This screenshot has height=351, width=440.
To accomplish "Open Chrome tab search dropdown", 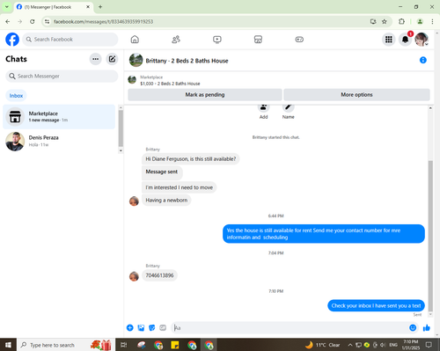I will coord(6,7).
